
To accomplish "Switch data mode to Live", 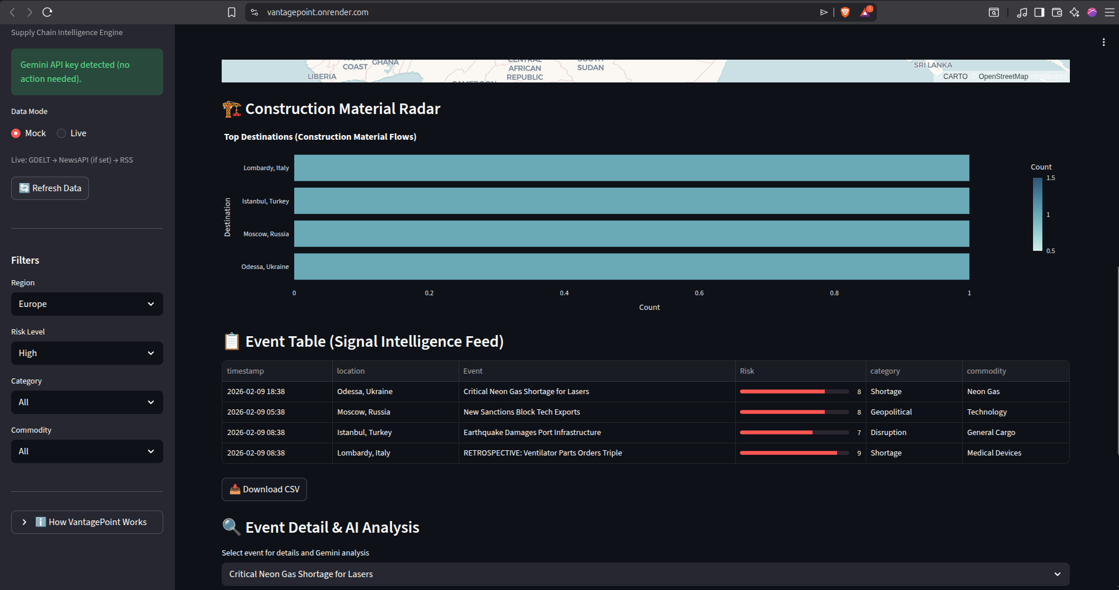I will 71,133.
